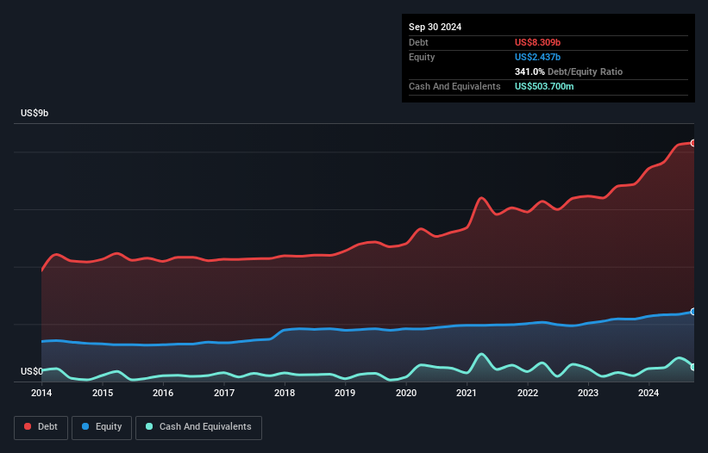Click the Equity row label in tooltip
This screenshot has width=708, height=453.
click(422, 57)
